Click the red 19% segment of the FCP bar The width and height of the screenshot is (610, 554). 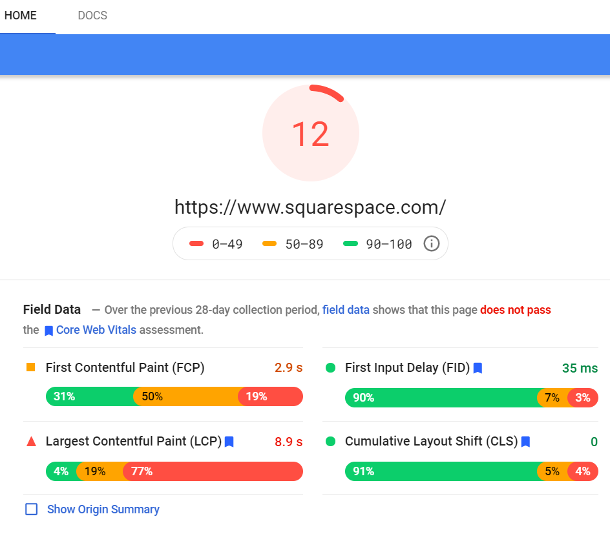[271, 396]
